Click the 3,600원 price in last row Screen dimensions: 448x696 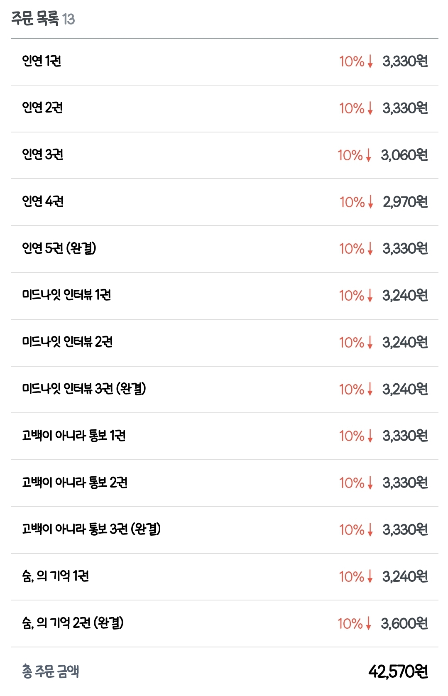[404, 623]
